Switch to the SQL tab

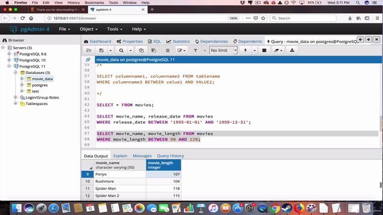click(x=154, y=41)
